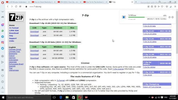Open File Explorer from taskbar
This screenshot has height=100, width=178.
tap(67, 97)
